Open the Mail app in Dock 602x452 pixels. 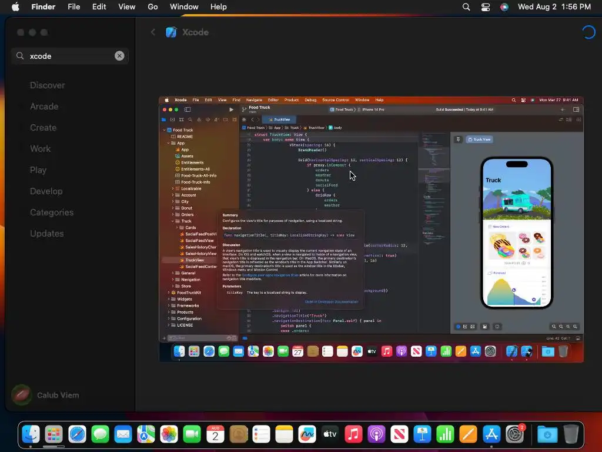pyautogui.click(x=123, y=434)
